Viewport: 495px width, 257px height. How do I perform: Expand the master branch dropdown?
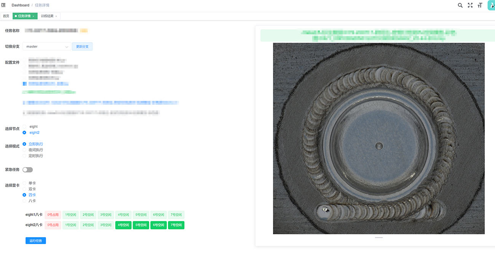(47, 46)
